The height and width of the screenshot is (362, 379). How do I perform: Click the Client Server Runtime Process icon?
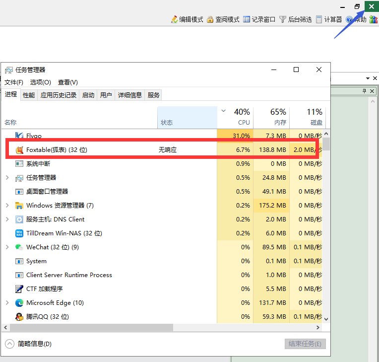(x=19, y=275)
